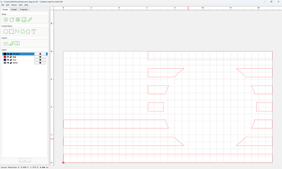Select the Circle vector tool

(x=6, y=31)
